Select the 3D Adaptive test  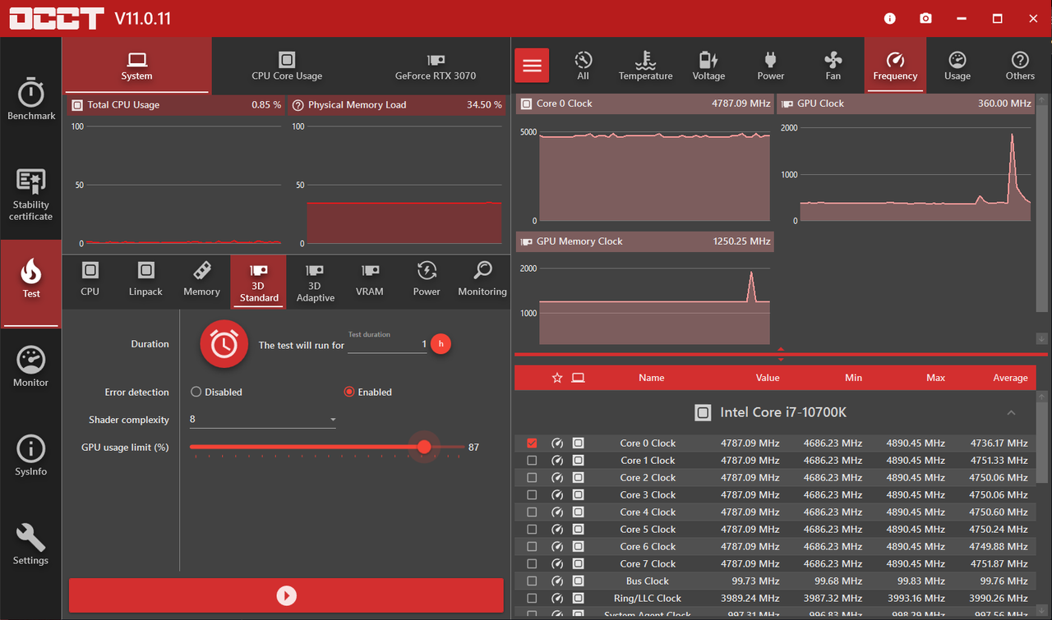click(x=315, y=282)
